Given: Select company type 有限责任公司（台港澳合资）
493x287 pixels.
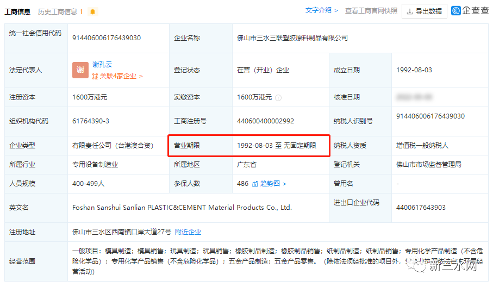Looking at the screenshot, I should 113,146.
